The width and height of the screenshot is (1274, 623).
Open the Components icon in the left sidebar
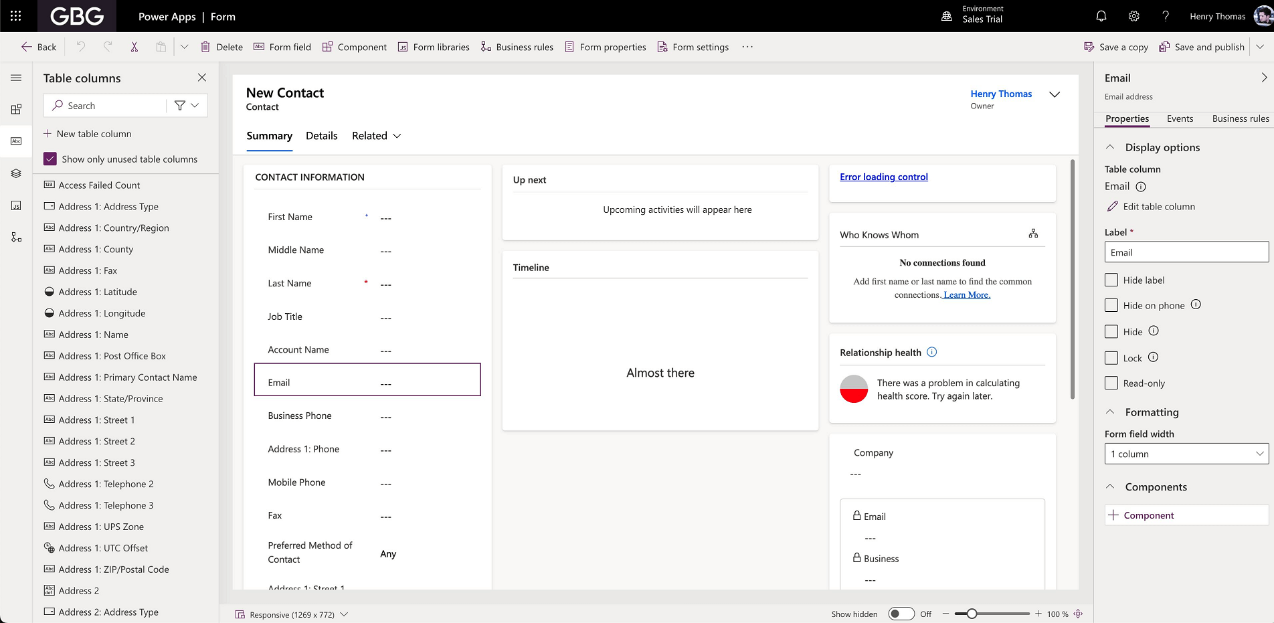pyautogui.click(x=16, y=109)
